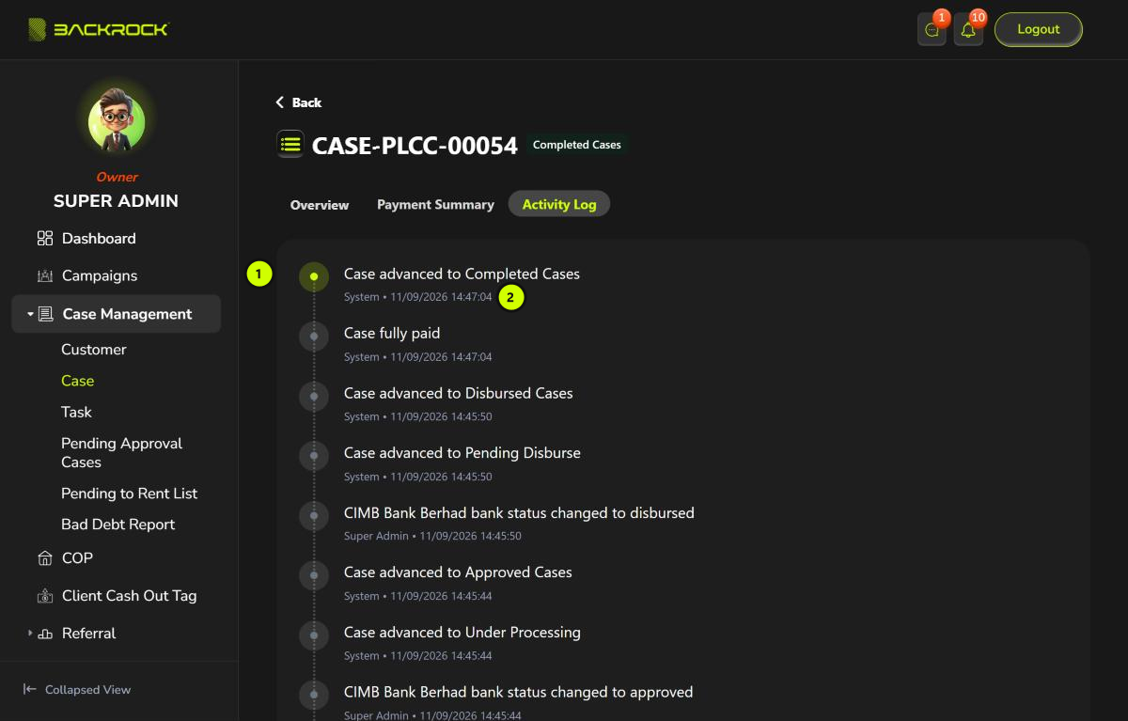This screenshot has height=721, width=1128.
Task: Click timeline dot for bank status changed to disbursed
Action: click(x=314, y=515)
